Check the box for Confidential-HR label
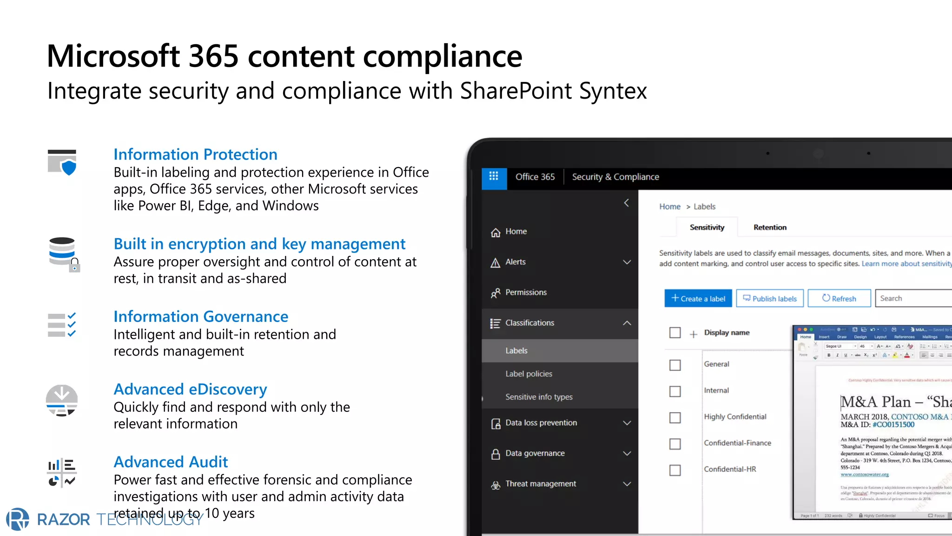Image resolution: width=952 pixels, height=536 pixels. coord(675,470)
